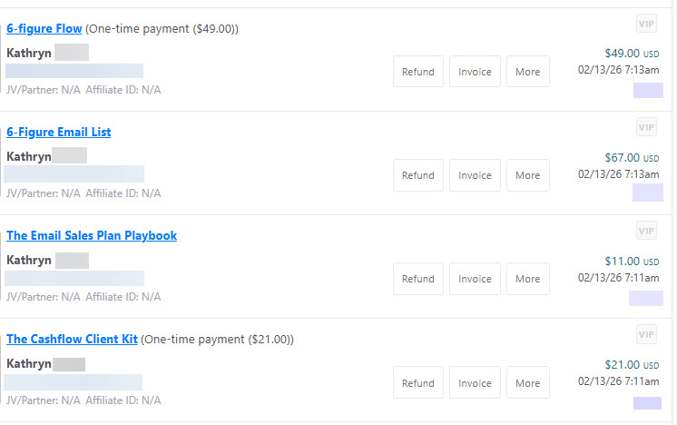Viewport: 677px width, 425px height.
Task: Refund the $21.00 Cashflow Client Kit order
Action: tap(418, 383)
